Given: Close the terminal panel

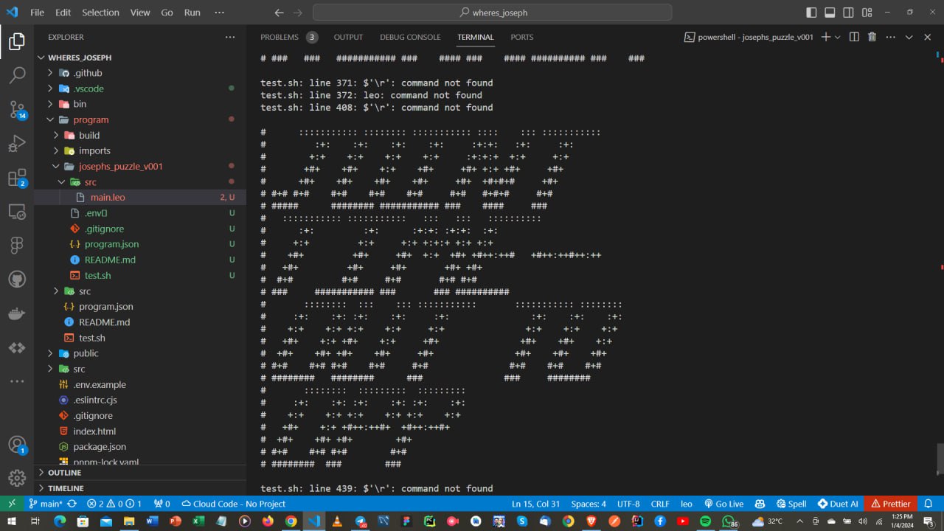Looking at the screenshot, I should click(927, 37).
